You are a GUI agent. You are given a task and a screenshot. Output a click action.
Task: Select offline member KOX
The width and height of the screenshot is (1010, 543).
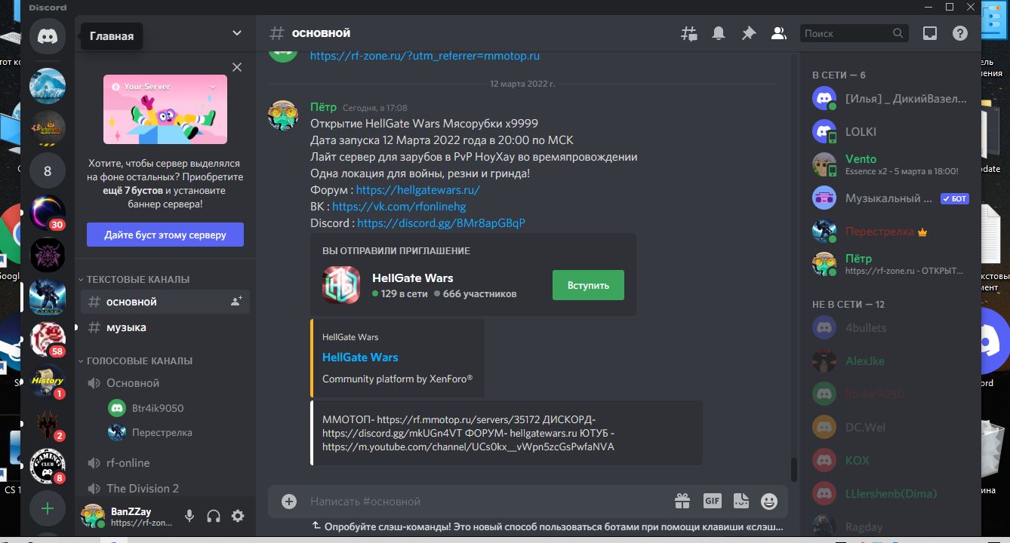(x=891, y=460)
